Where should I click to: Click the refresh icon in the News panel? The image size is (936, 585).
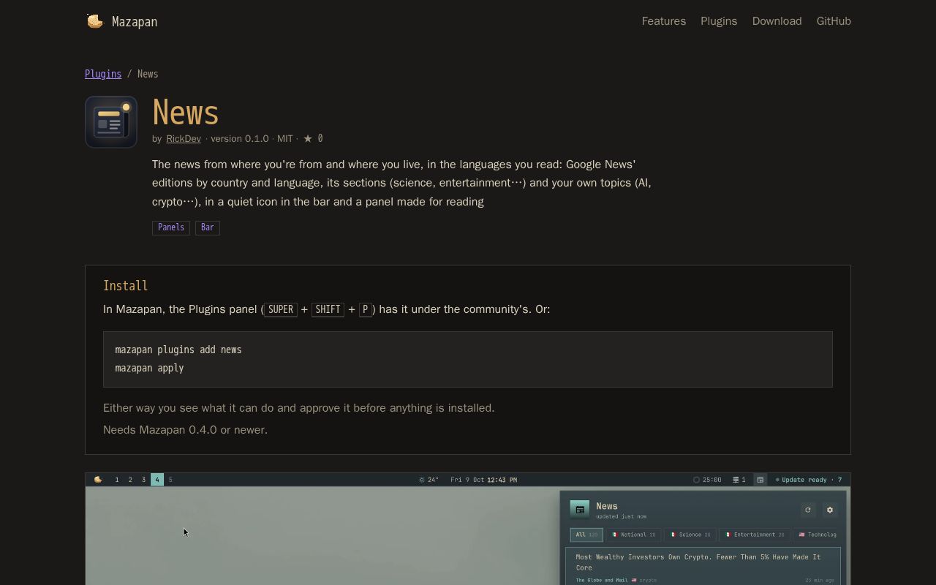pos(808,510)
